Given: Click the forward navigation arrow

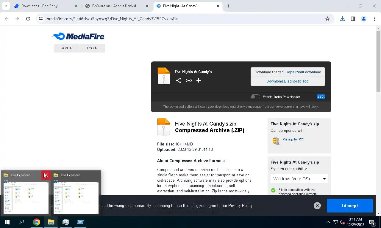Looking at the screenshot, I should click(x=17, y=19).
